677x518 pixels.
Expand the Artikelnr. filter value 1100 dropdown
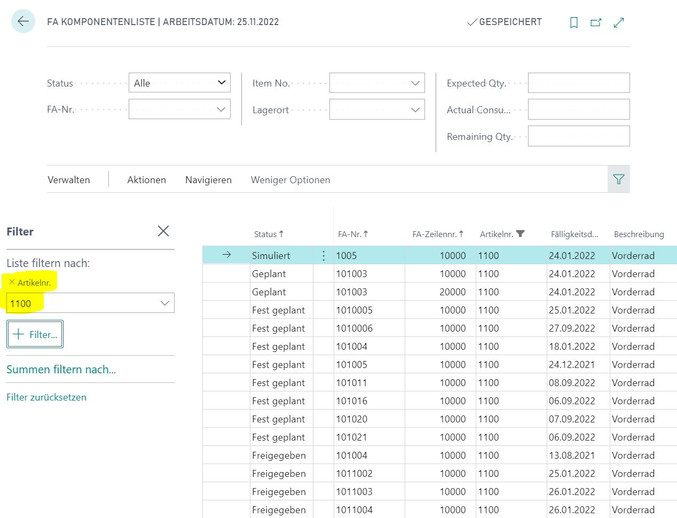[164, 303]
